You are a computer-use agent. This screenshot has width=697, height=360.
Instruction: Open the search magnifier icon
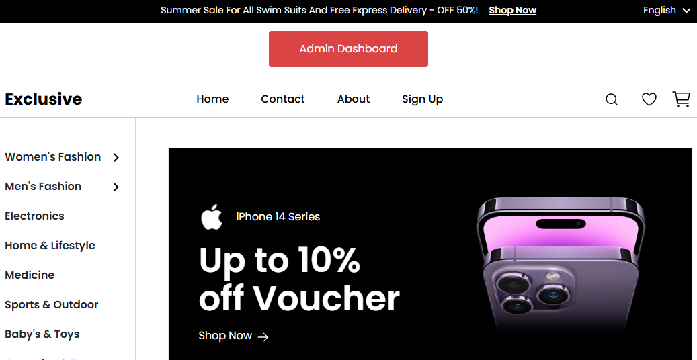tap(612, 99)
